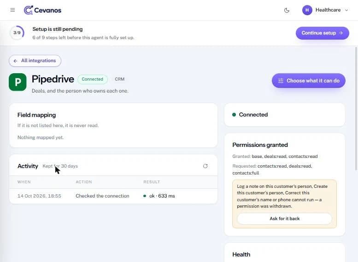
Task: Click the ok · 633 ms result
Action: click(162, 196)
